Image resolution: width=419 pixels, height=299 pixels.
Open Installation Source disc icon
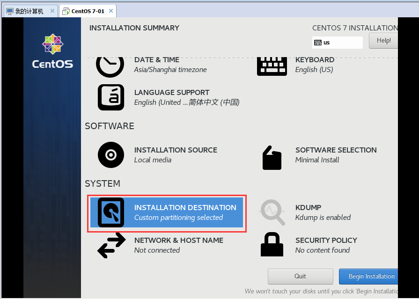click(x=111, y=155)
